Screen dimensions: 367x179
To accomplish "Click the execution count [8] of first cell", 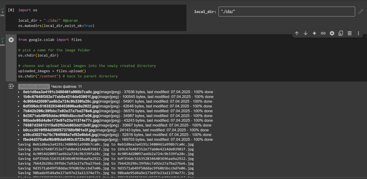I will [x=11, y=9].
